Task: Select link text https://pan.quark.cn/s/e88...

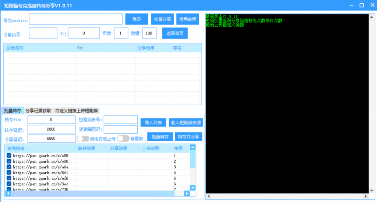Action: click(x=43, y=155)
